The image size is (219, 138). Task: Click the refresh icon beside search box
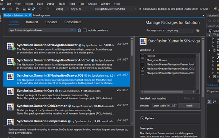point(79,30)
